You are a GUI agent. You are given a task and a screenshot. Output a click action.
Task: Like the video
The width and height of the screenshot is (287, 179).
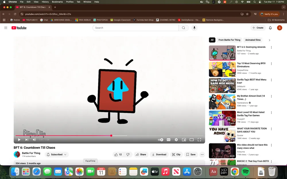(118, 155)
